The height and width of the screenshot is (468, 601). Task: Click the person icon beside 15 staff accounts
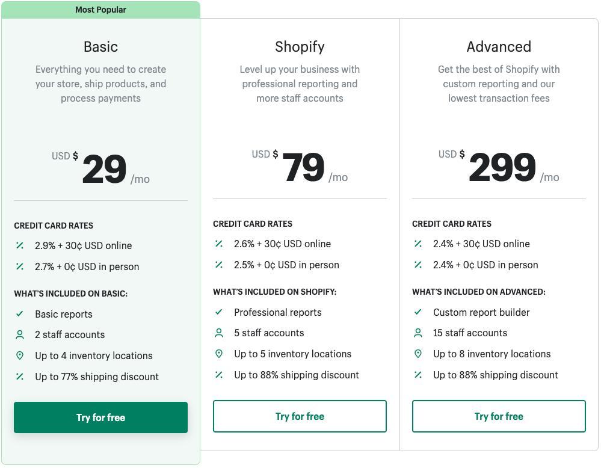click(417, 333)
